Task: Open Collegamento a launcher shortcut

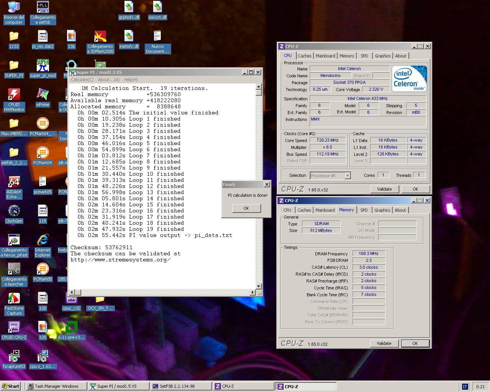Action: coord(14,269)
